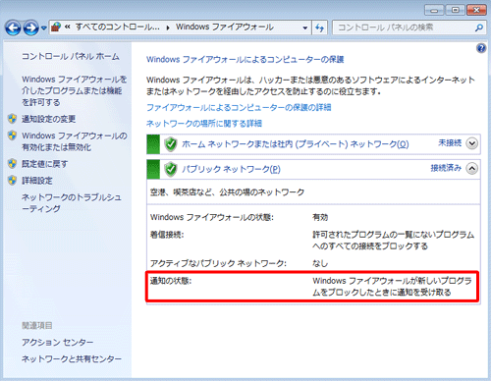
Task: Open コントロール パネル ホーム link
Action: point(71,57)
